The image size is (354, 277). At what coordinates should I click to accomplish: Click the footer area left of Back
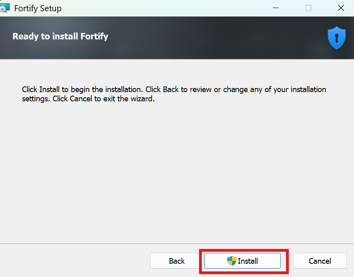[x=72, y=261]
